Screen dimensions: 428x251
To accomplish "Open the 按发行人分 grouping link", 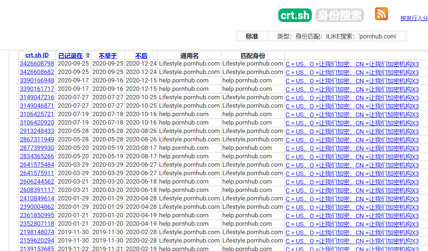I will [x=414, y=18].
